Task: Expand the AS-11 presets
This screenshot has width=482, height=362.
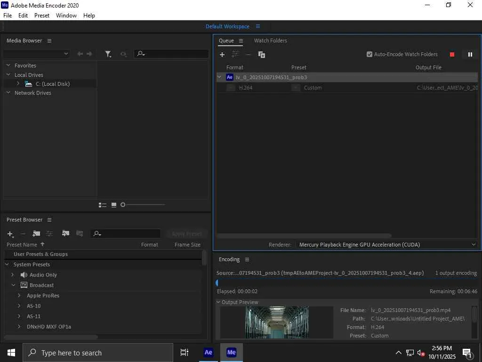Action: click(x=19, y=316)
